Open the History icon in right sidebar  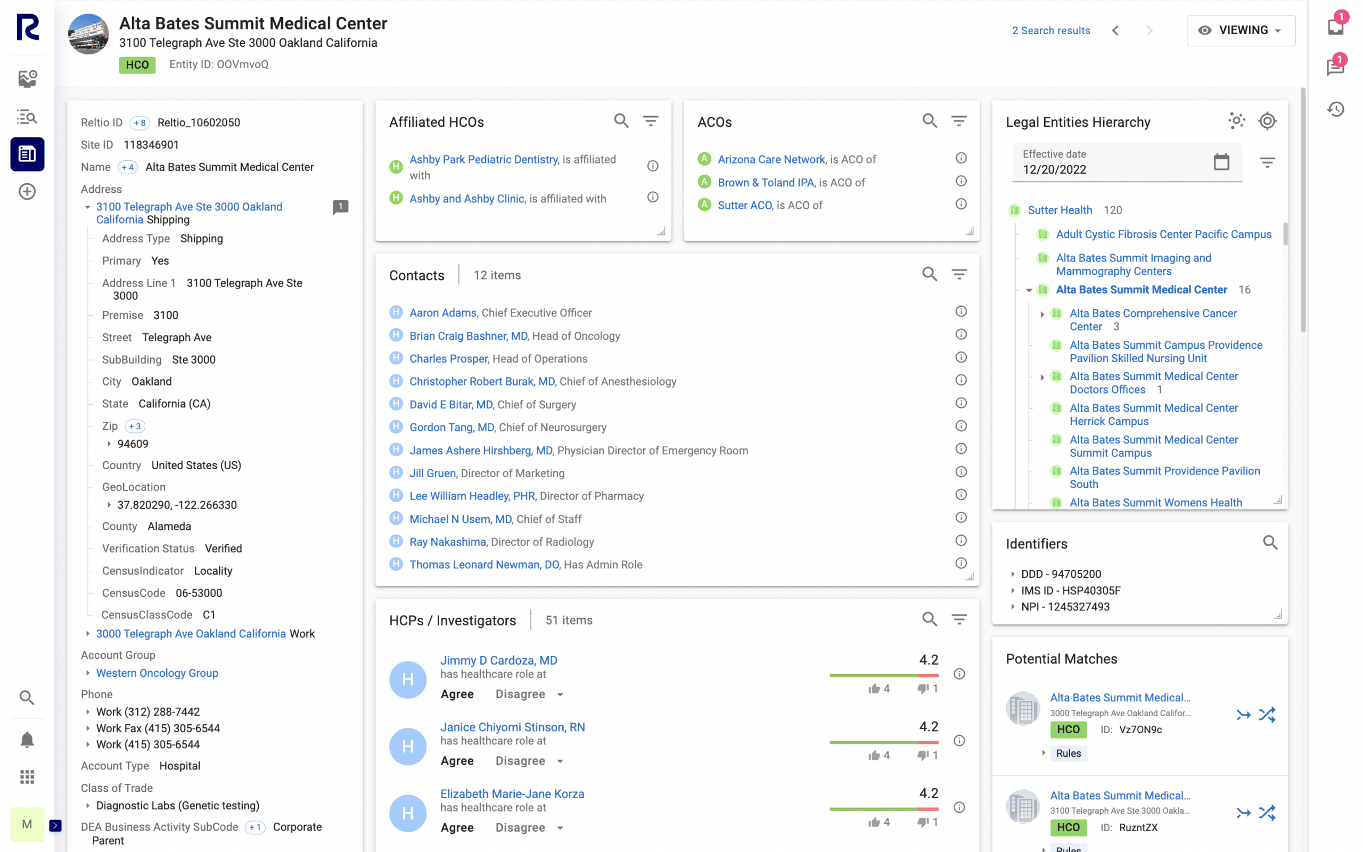[1335, 109]
